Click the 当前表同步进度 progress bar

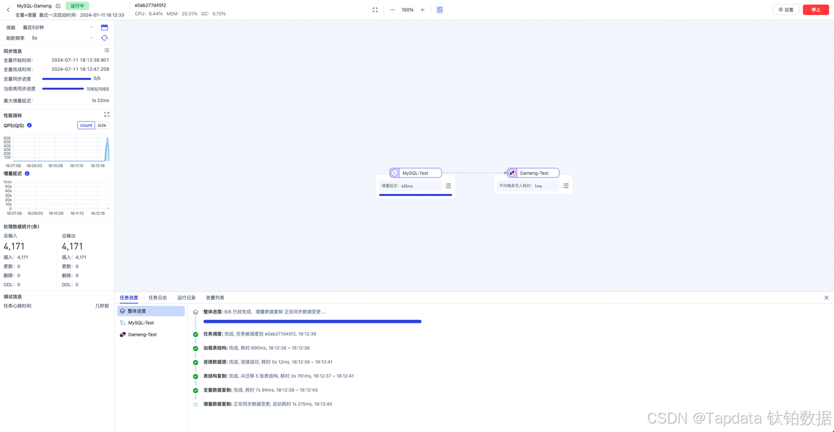(x=63, y=88)
